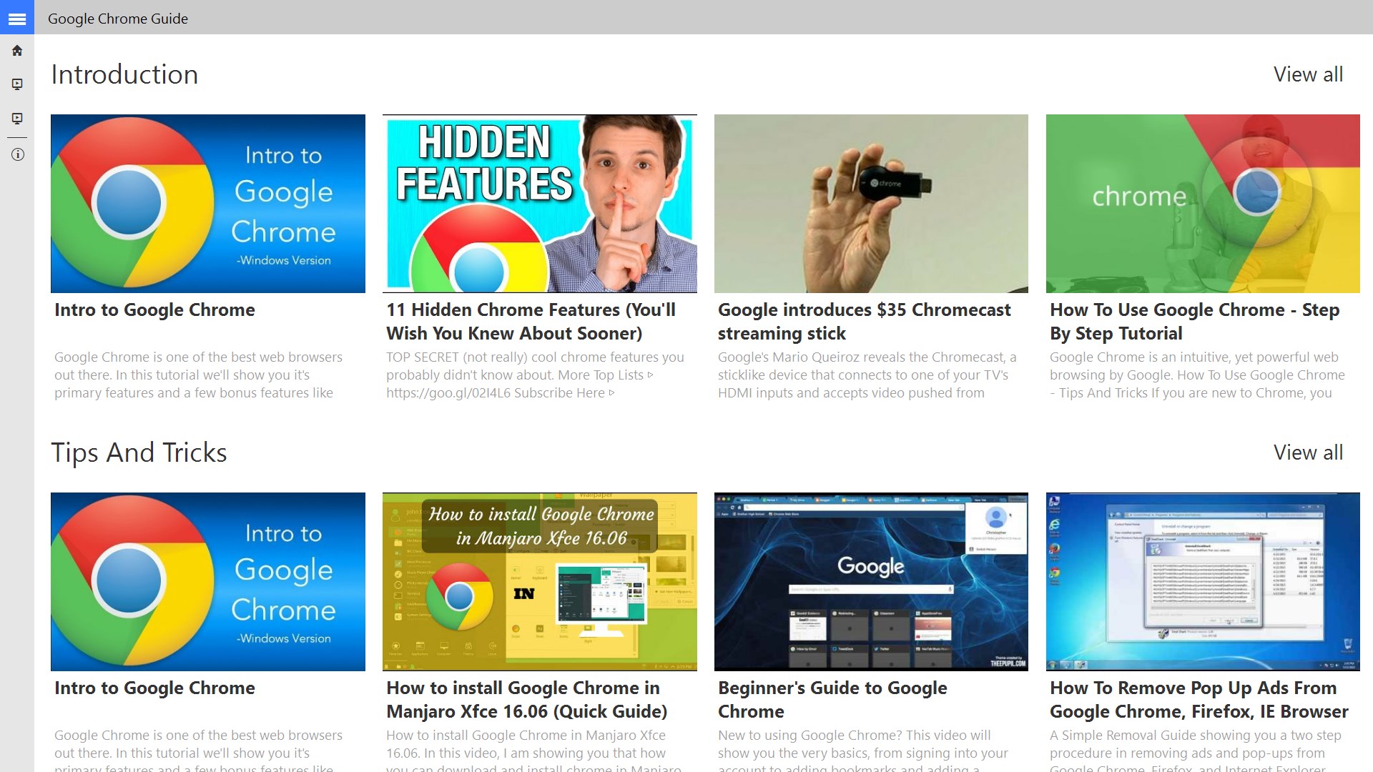Open the Beginner's Guide Google thumbnail

pyautogui.click(x=871, y=581)
